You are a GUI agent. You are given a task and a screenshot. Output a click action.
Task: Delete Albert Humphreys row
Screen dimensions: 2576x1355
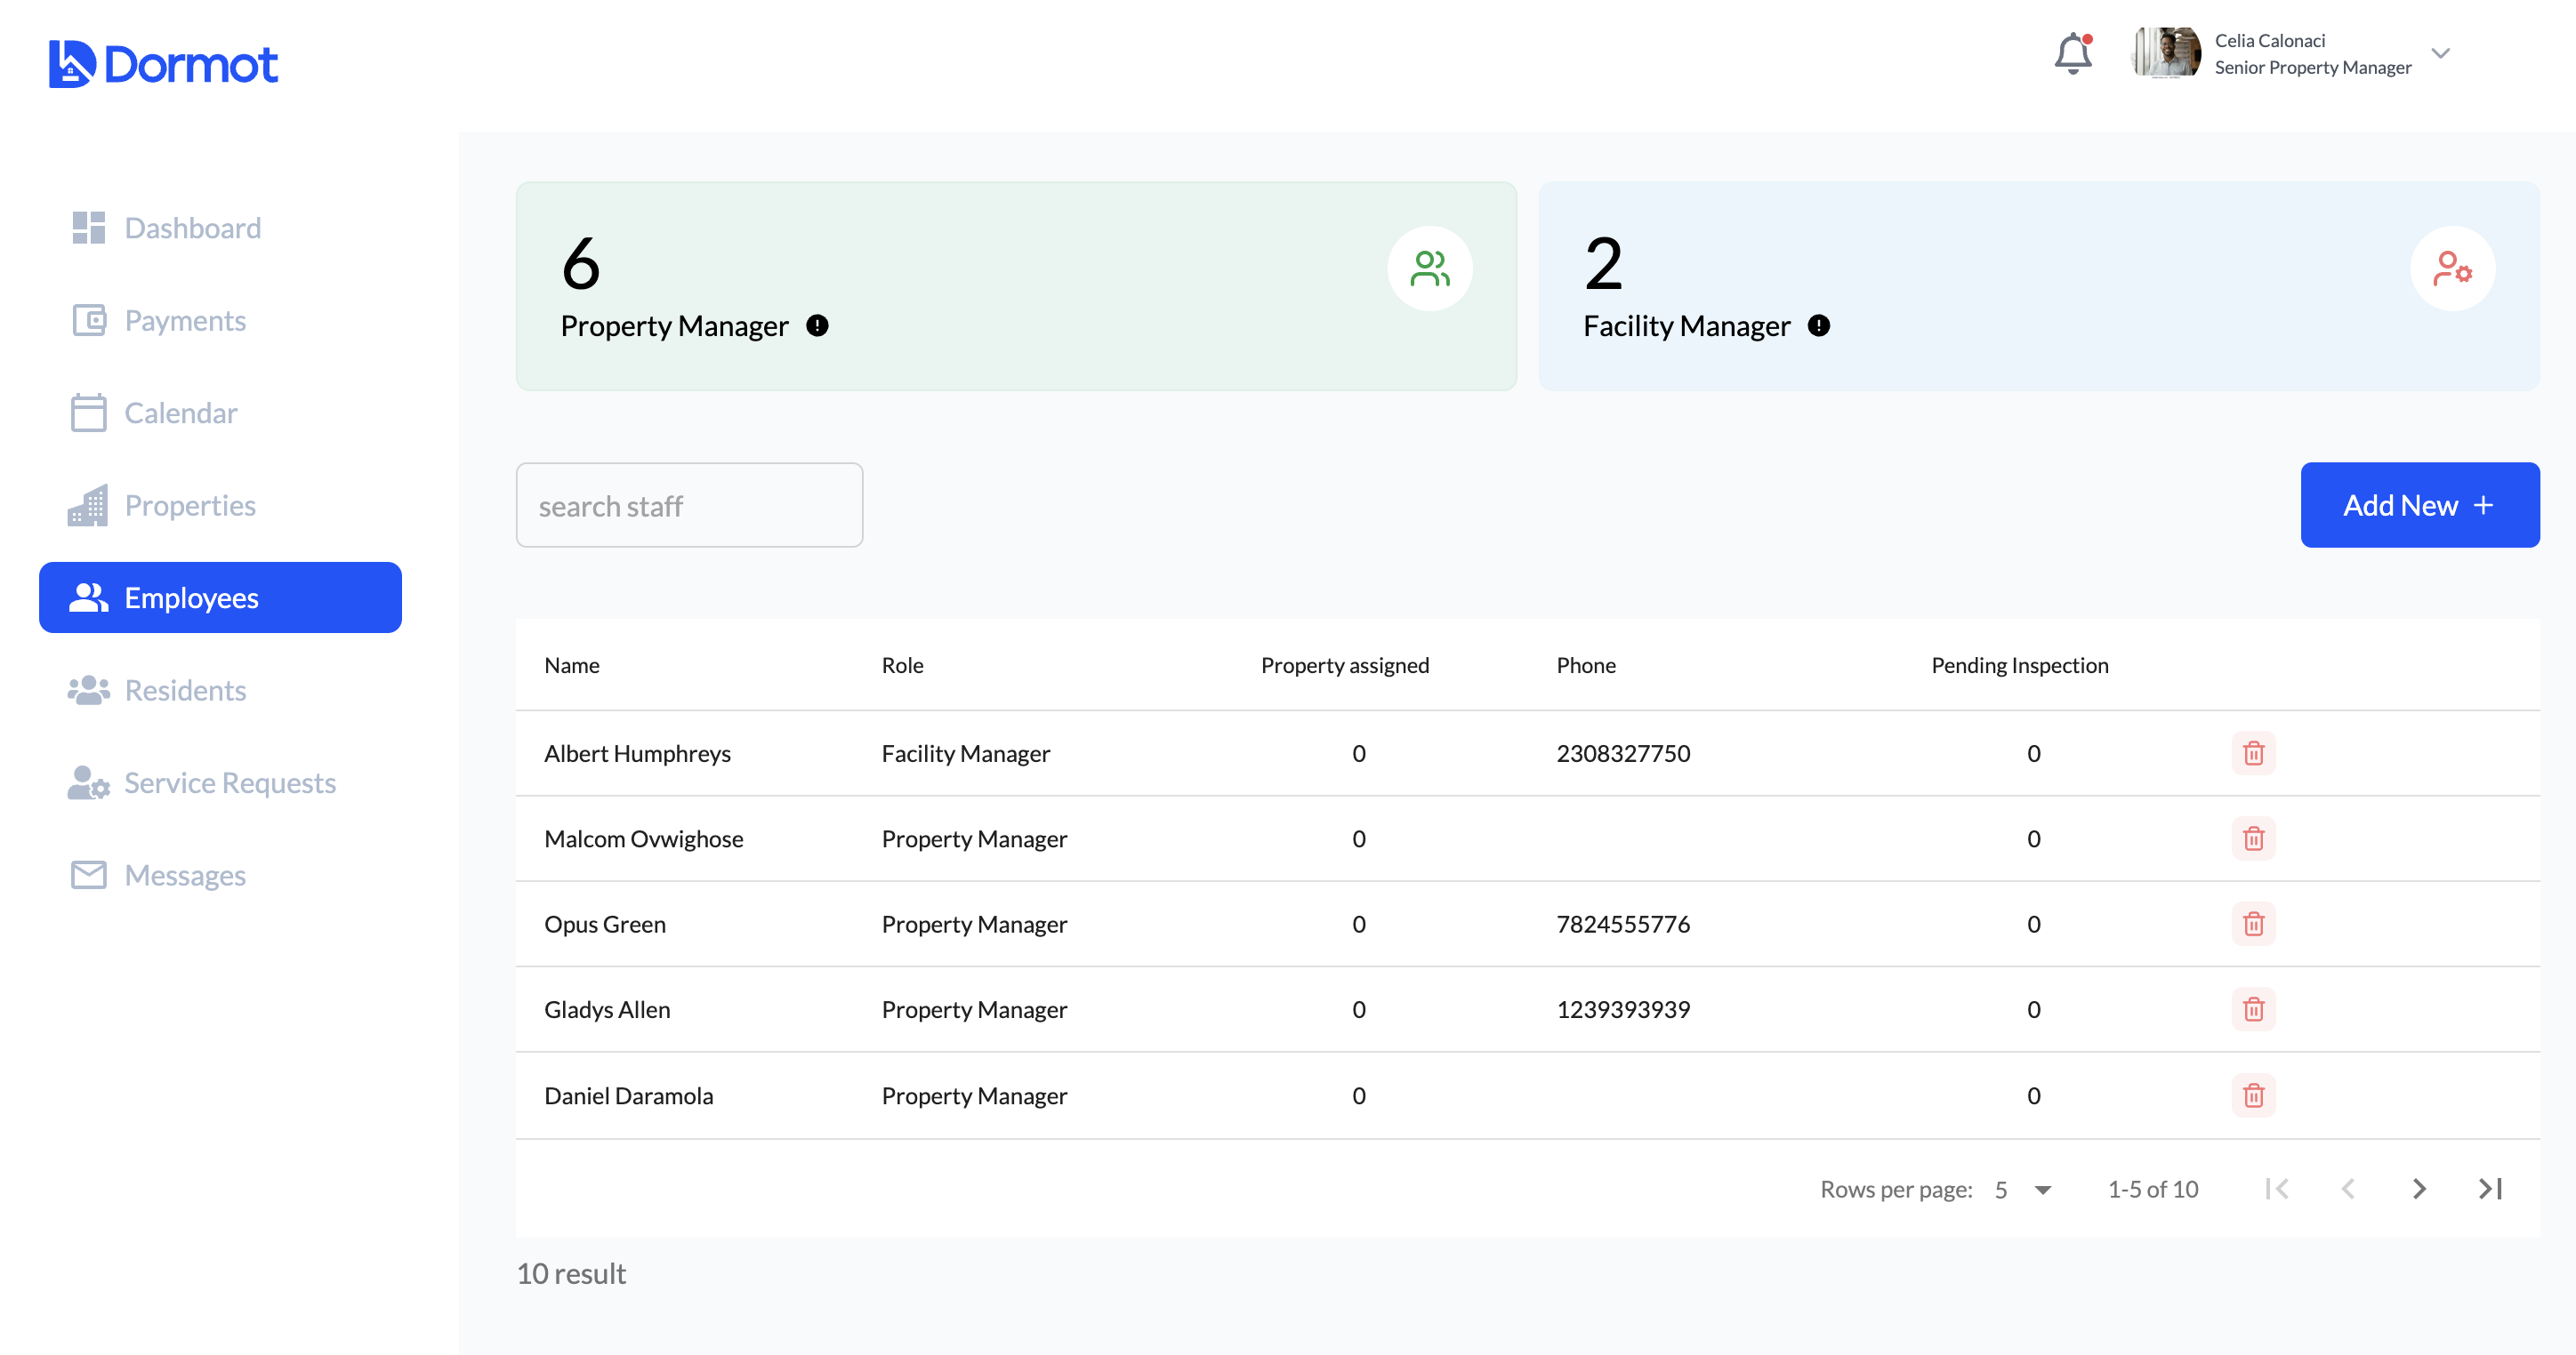(2253, 753)
